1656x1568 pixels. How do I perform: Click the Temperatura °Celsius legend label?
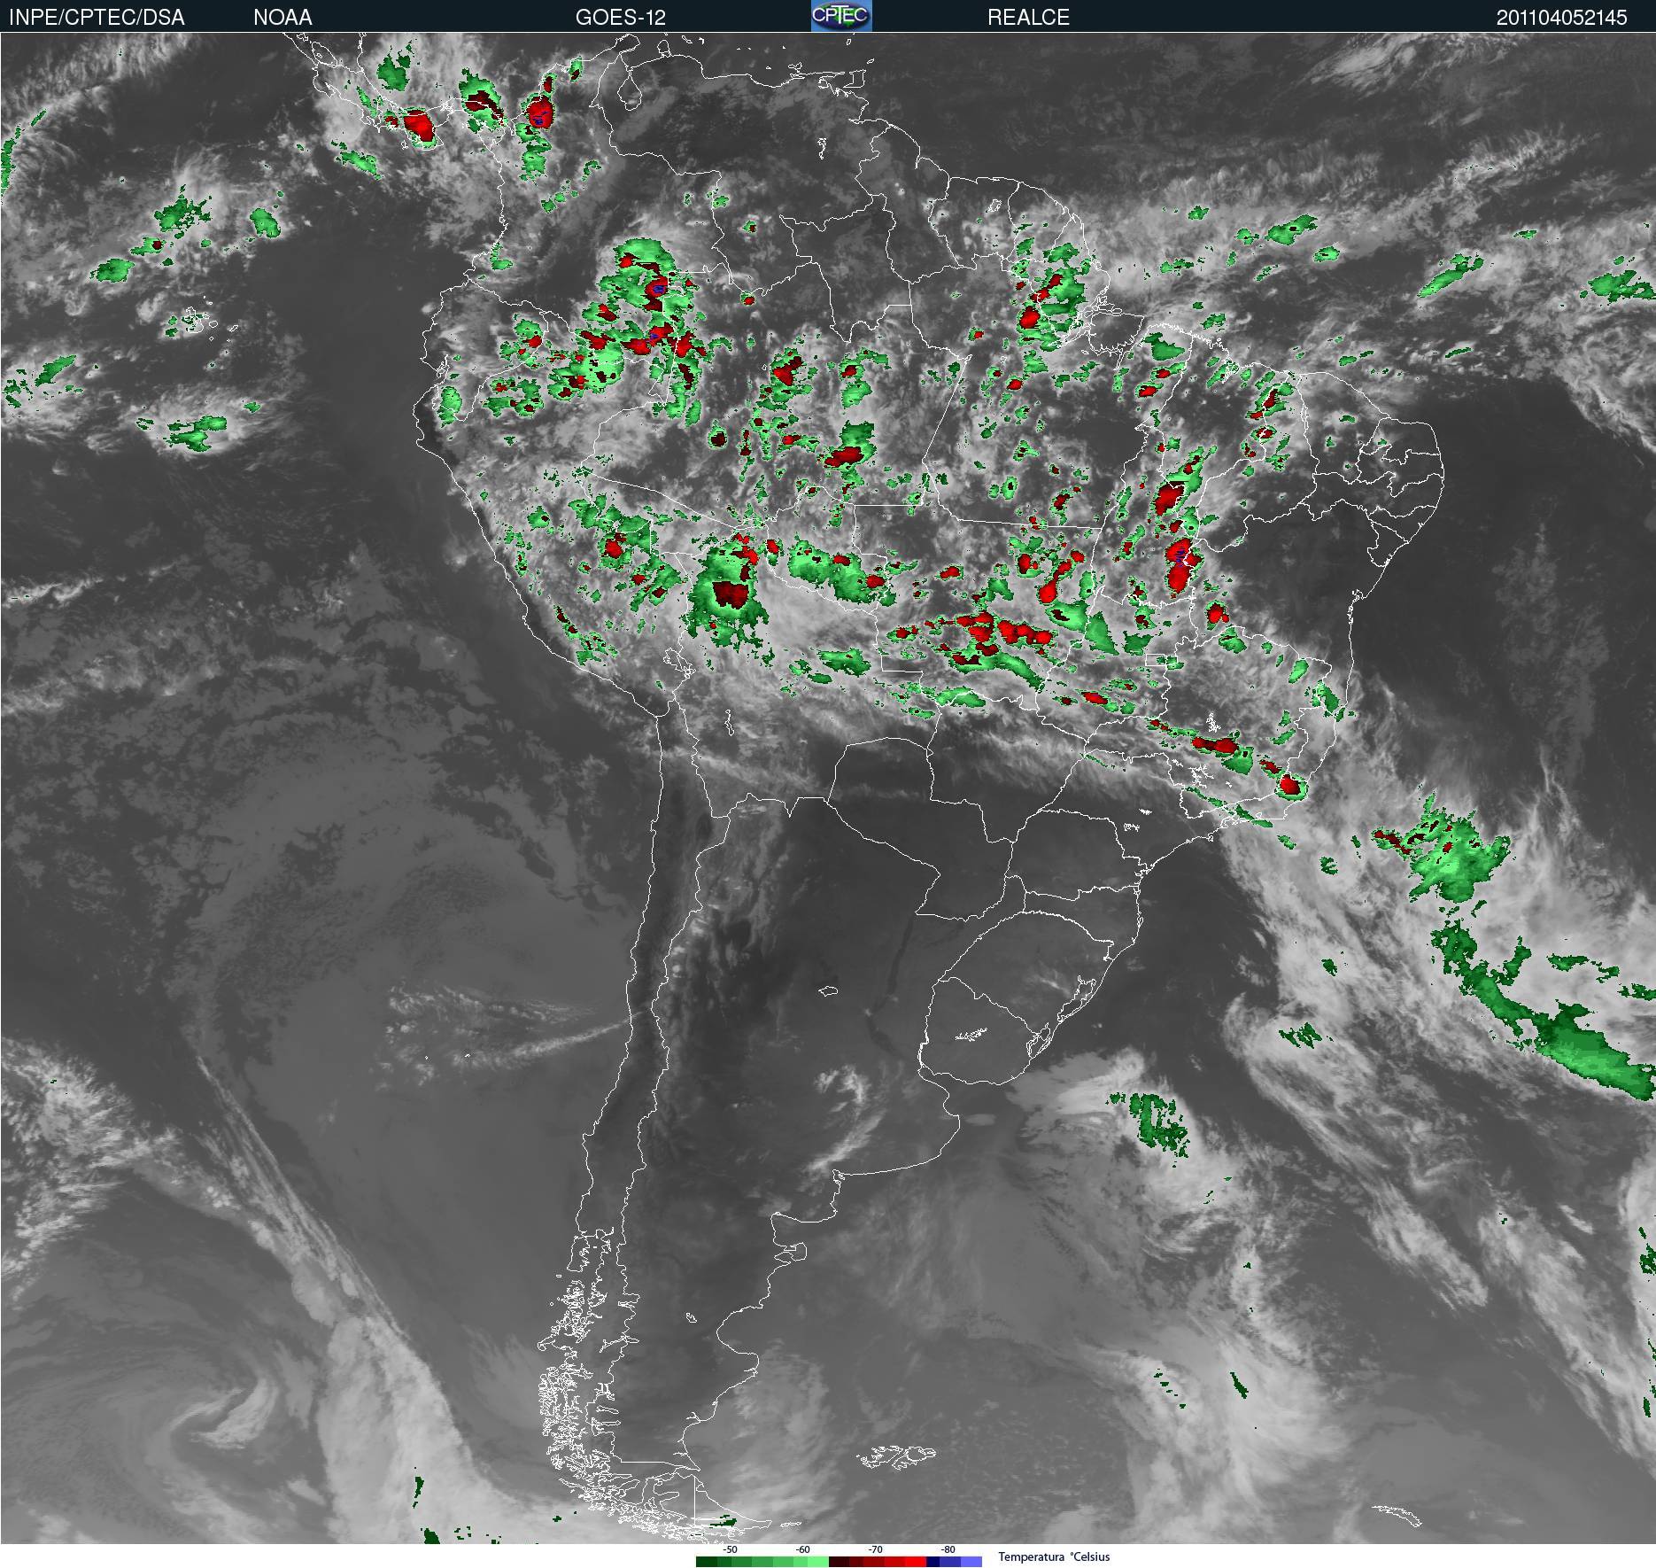pos(1054,1556)
